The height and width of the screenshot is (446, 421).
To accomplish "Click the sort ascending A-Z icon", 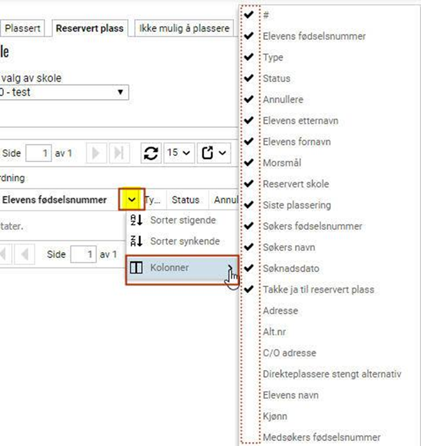I will [x=136, y=220].
